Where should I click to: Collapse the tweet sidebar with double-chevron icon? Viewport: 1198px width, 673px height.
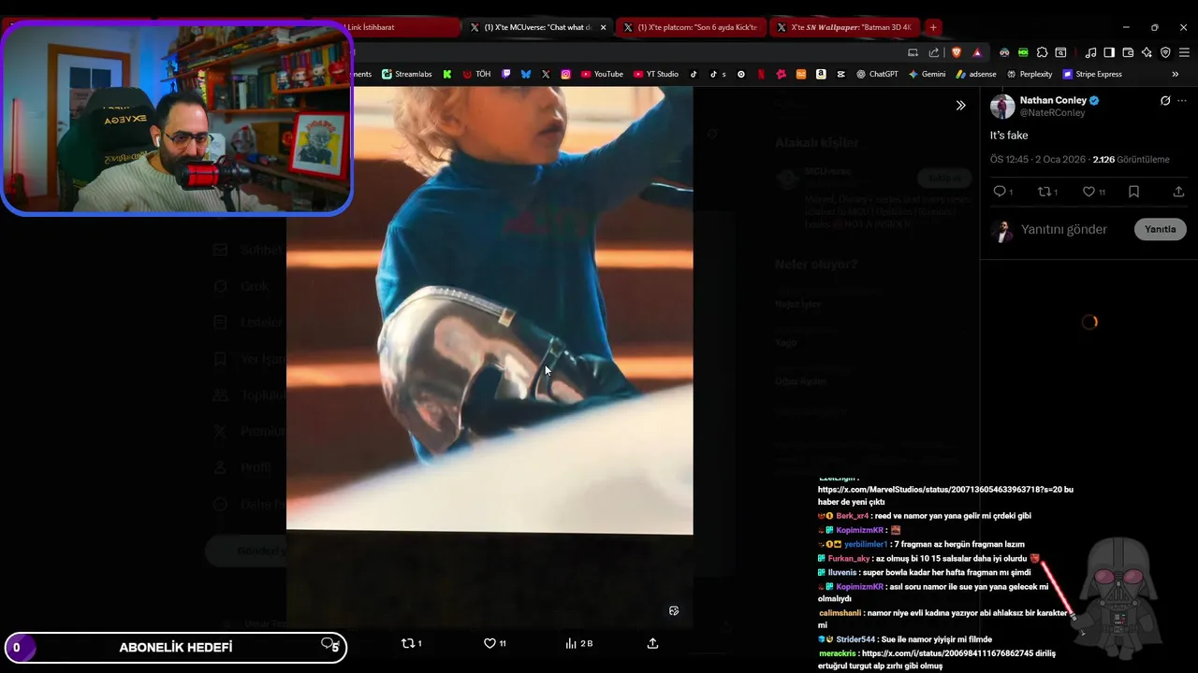pos(960,106)
